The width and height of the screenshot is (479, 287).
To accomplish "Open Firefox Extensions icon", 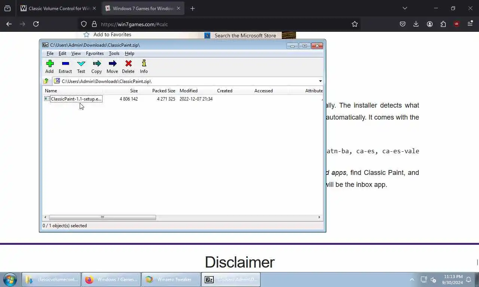I will point(443,24).
